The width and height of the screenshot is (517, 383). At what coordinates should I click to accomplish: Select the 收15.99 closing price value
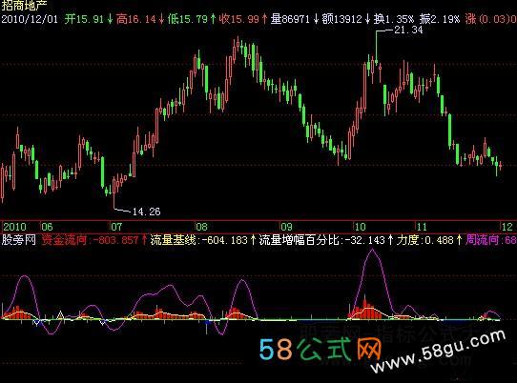point(239,19)
